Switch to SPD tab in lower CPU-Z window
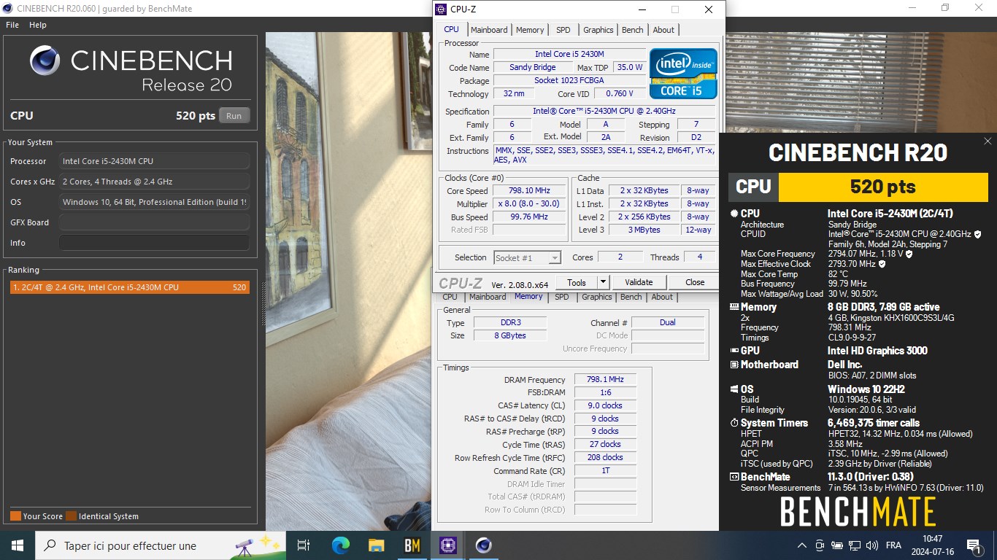Viewport: 997px width, 560px height. click(562, 297)
